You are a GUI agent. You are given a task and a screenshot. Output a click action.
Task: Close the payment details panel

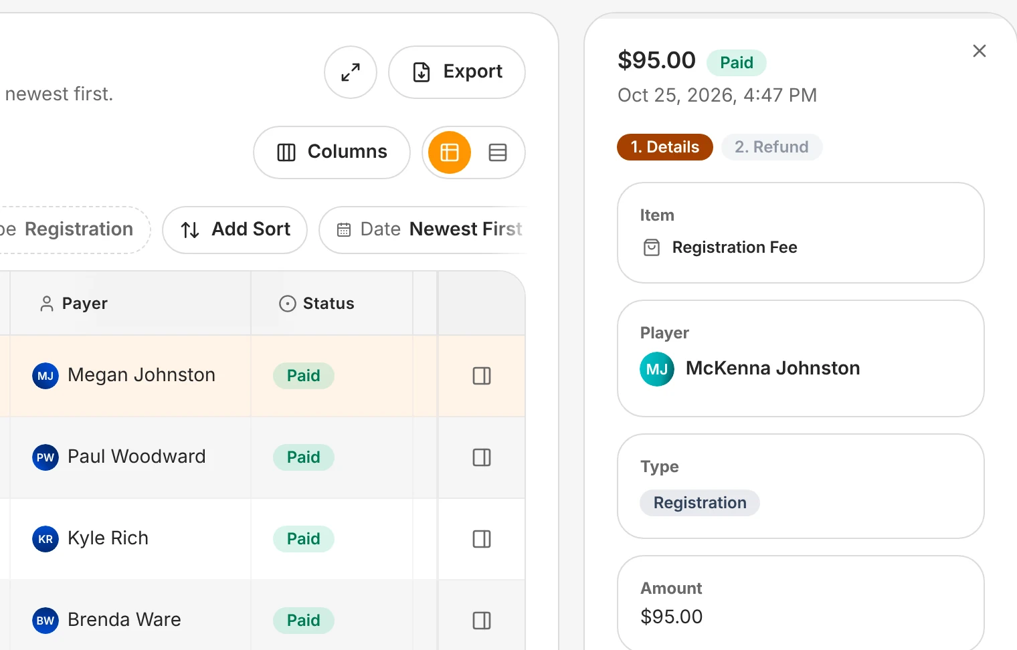pos(980,51)
